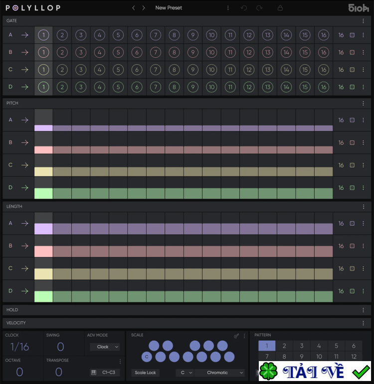Toggle the Scale Lock button
The width and height of the screenshot is (374, 384).
click(x=146, y=373)
